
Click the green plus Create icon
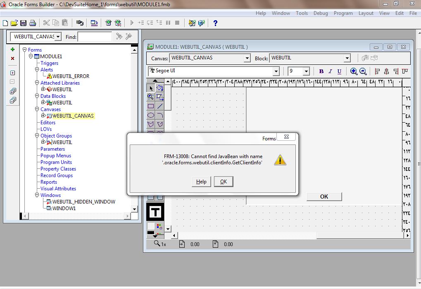coord(12,50)
